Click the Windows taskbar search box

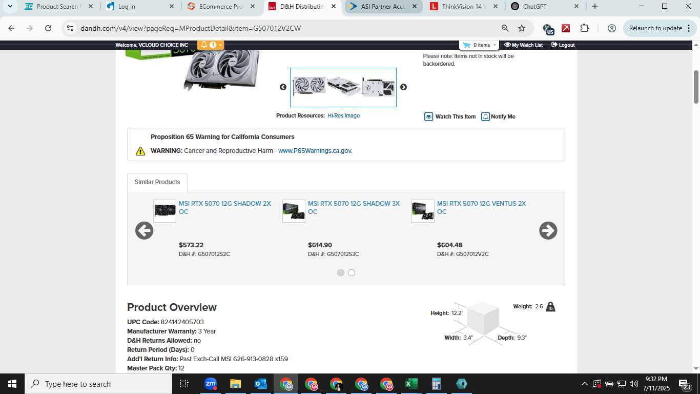[98, 384]
